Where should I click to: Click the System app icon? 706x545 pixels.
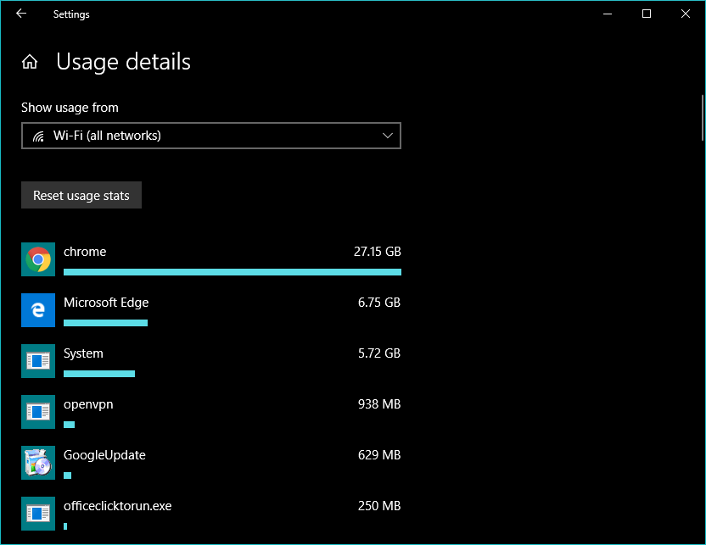[37, 360]
